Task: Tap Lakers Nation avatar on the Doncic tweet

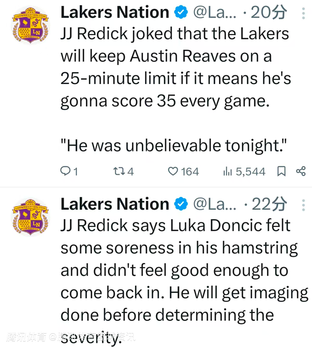Action: click(30, 218)
